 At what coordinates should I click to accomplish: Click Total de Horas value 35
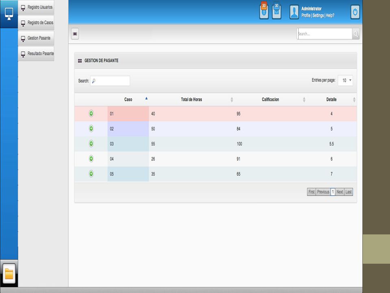click(153, 174)
